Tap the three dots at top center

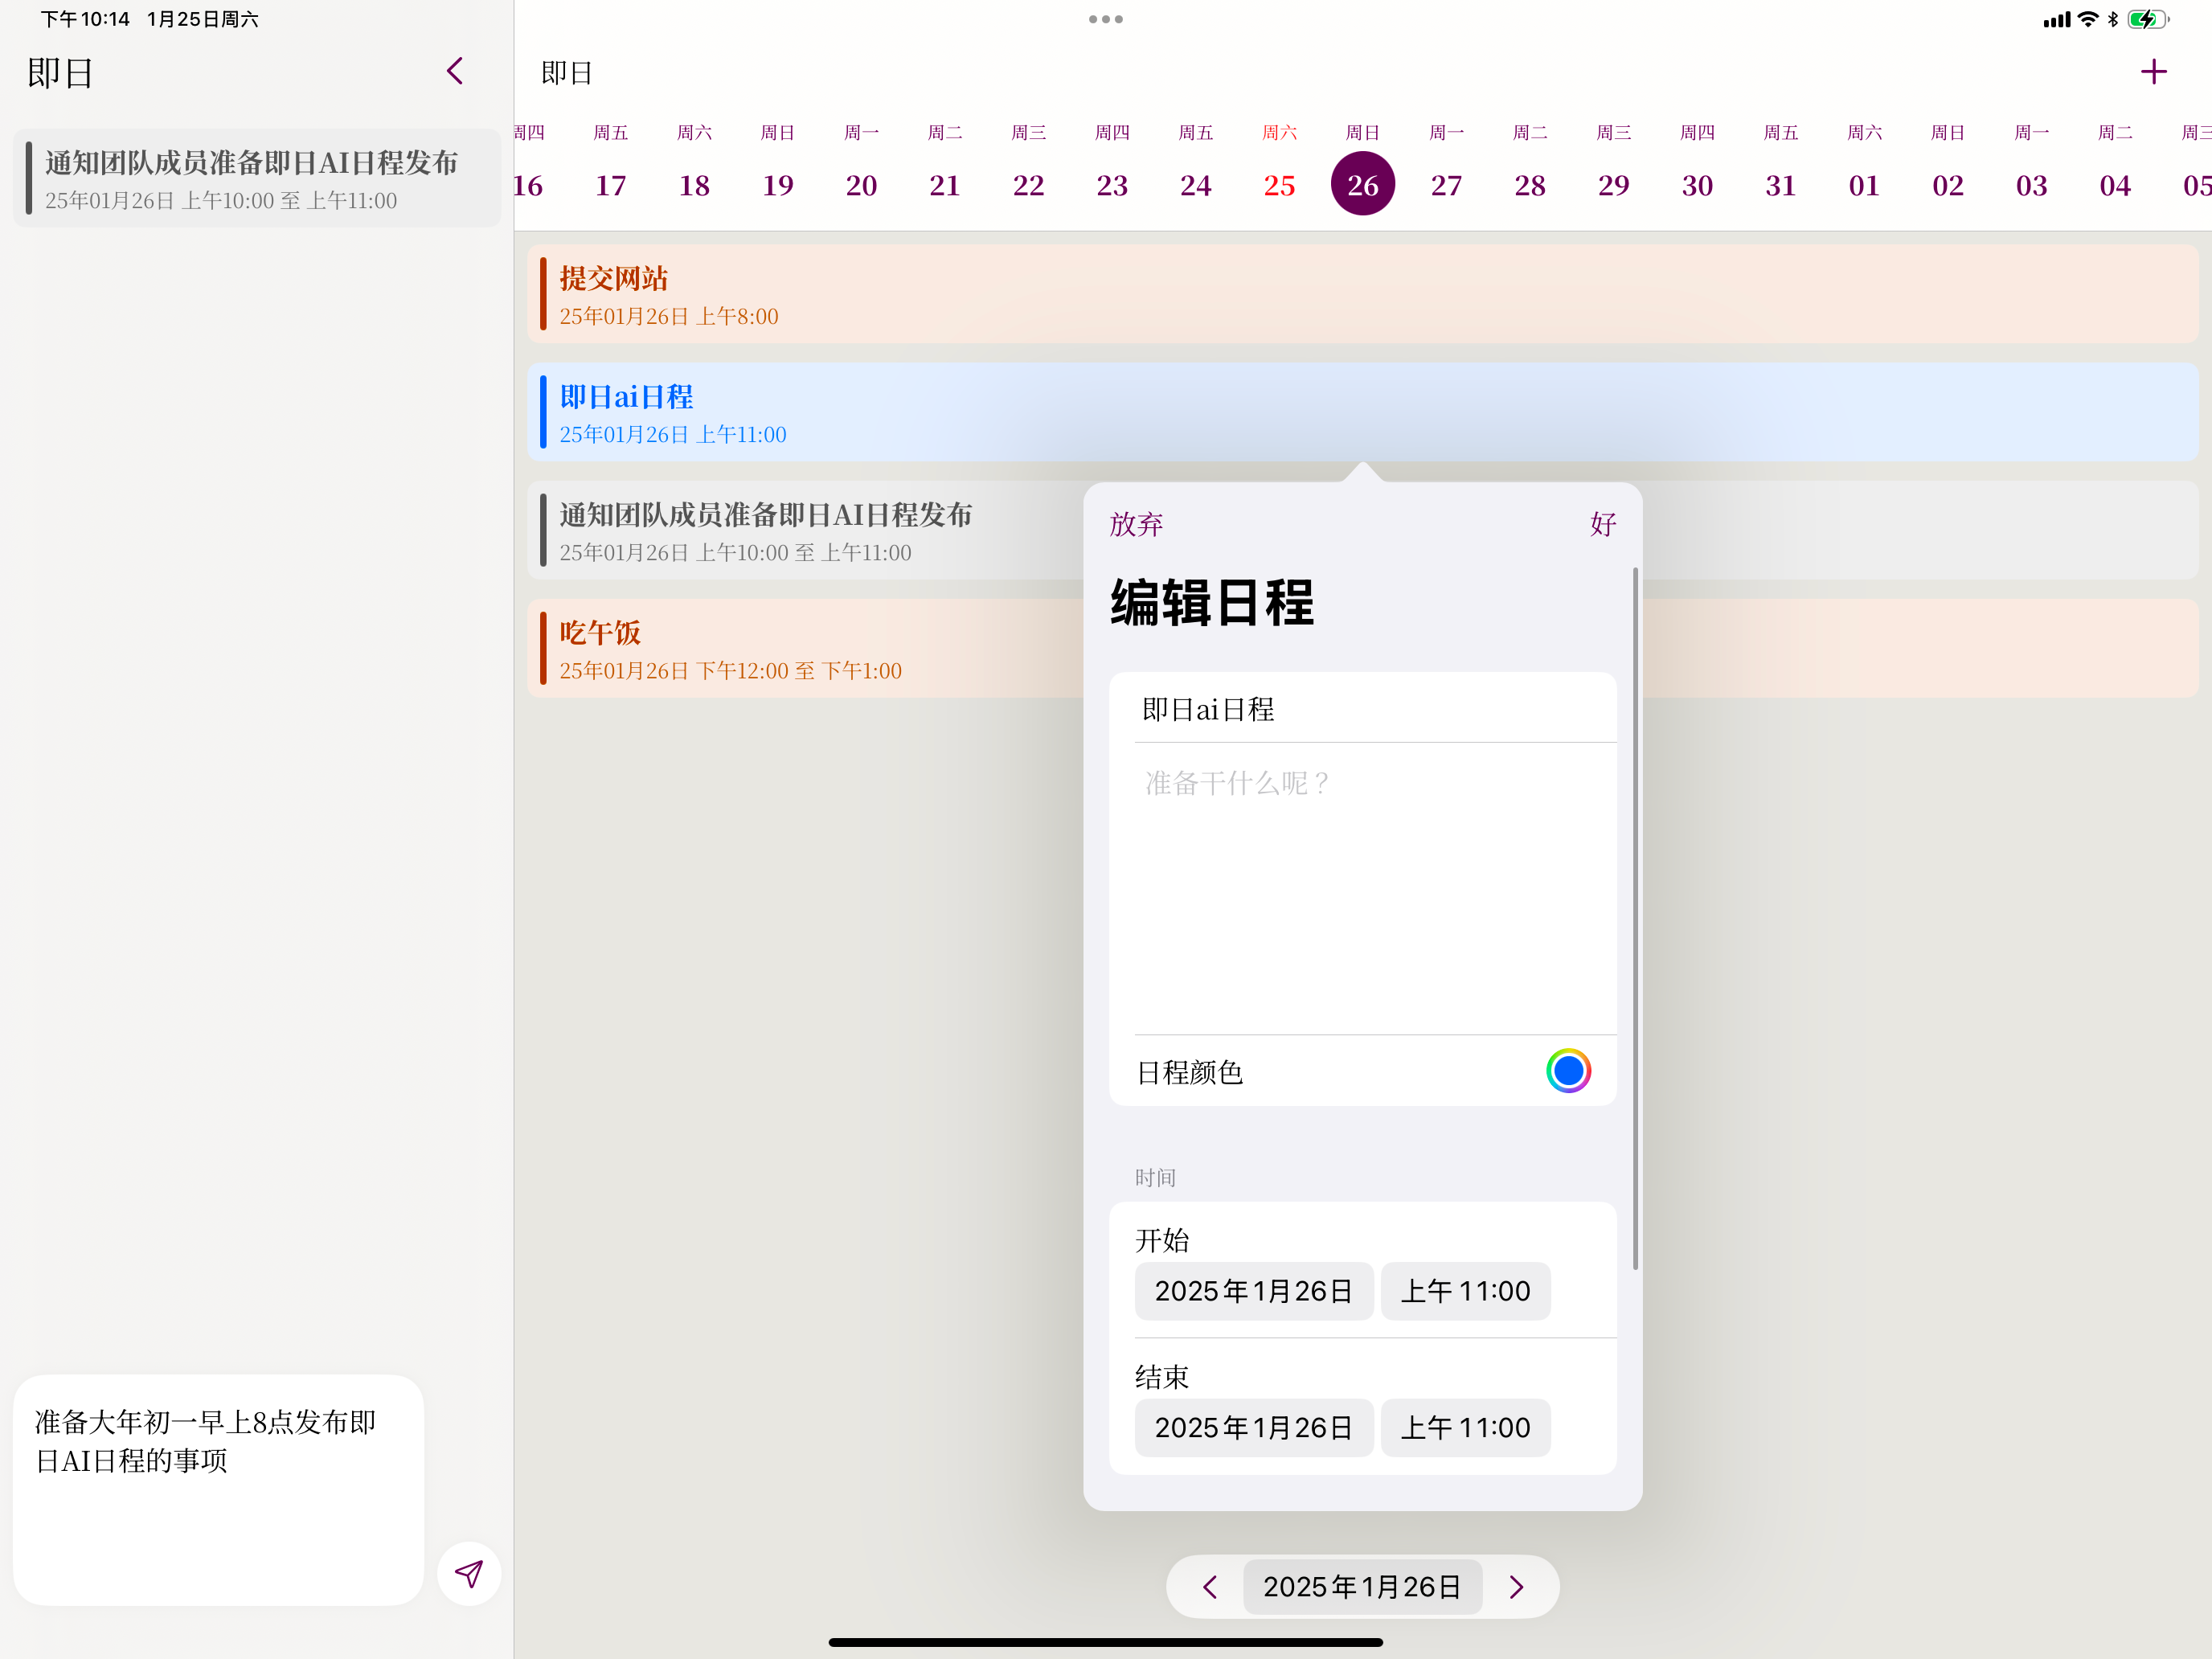point(1105,19)
